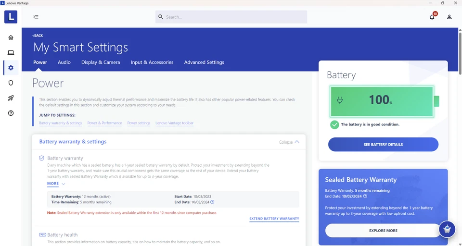Follow the EXTEND BATTERY WARRANTY link

(274, 219)
